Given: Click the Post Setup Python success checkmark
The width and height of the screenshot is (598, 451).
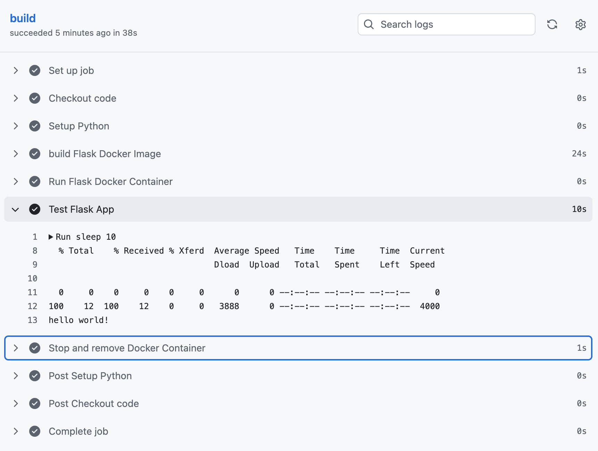Looking at the screenshot, I should tap(35, 376).
